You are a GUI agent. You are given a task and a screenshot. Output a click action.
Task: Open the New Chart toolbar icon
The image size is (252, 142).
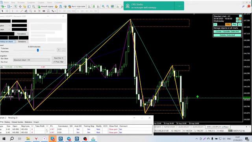coord(2,6)
